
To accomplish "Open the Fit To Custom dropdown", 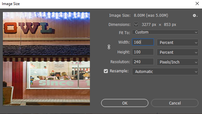I will click(x=165, y=32).
